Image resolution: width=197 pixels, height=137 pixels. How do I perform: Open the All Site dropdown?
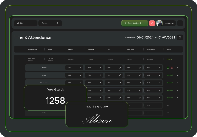click(25, 23)
